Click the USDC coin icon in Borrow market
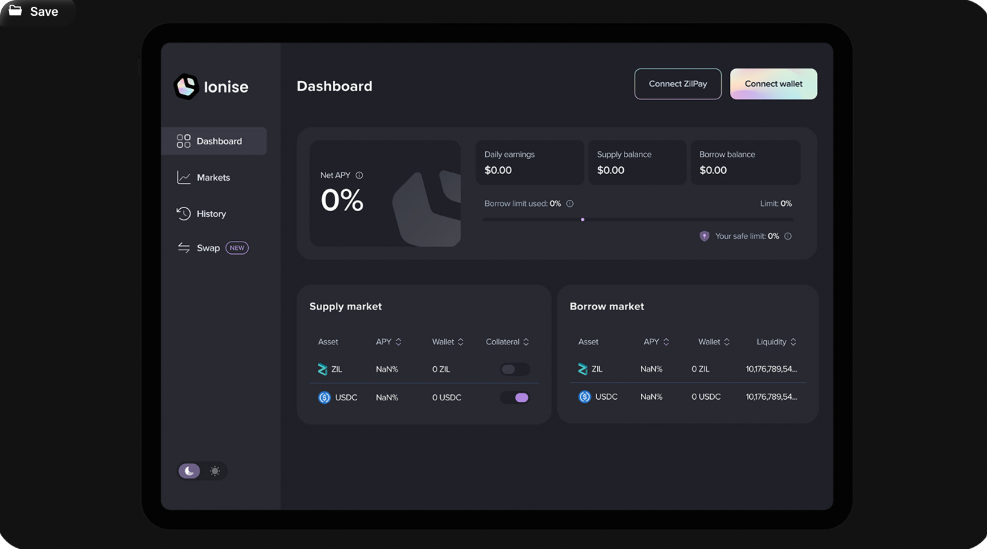The image size is (987, 549). click(x=585, y=397)
